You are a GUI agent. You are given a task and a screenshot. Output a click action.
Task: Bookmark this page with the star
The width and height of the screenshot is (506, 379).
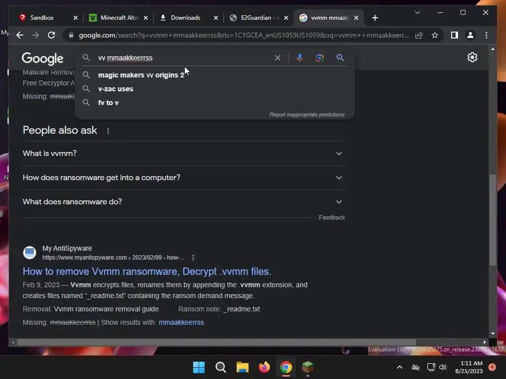tap(435, 35)
